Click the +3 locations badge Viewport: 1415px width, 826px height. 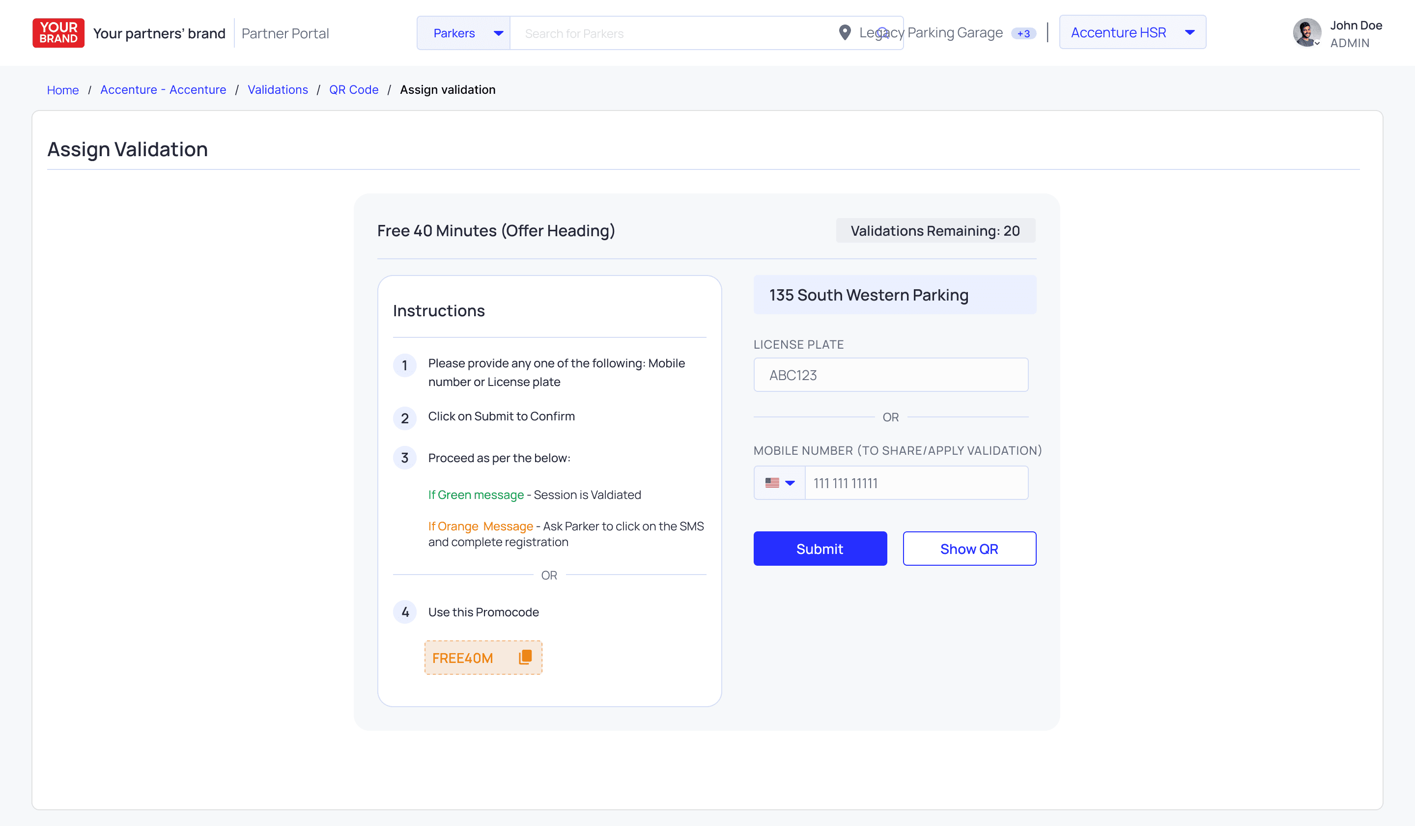pos(1023,34)
